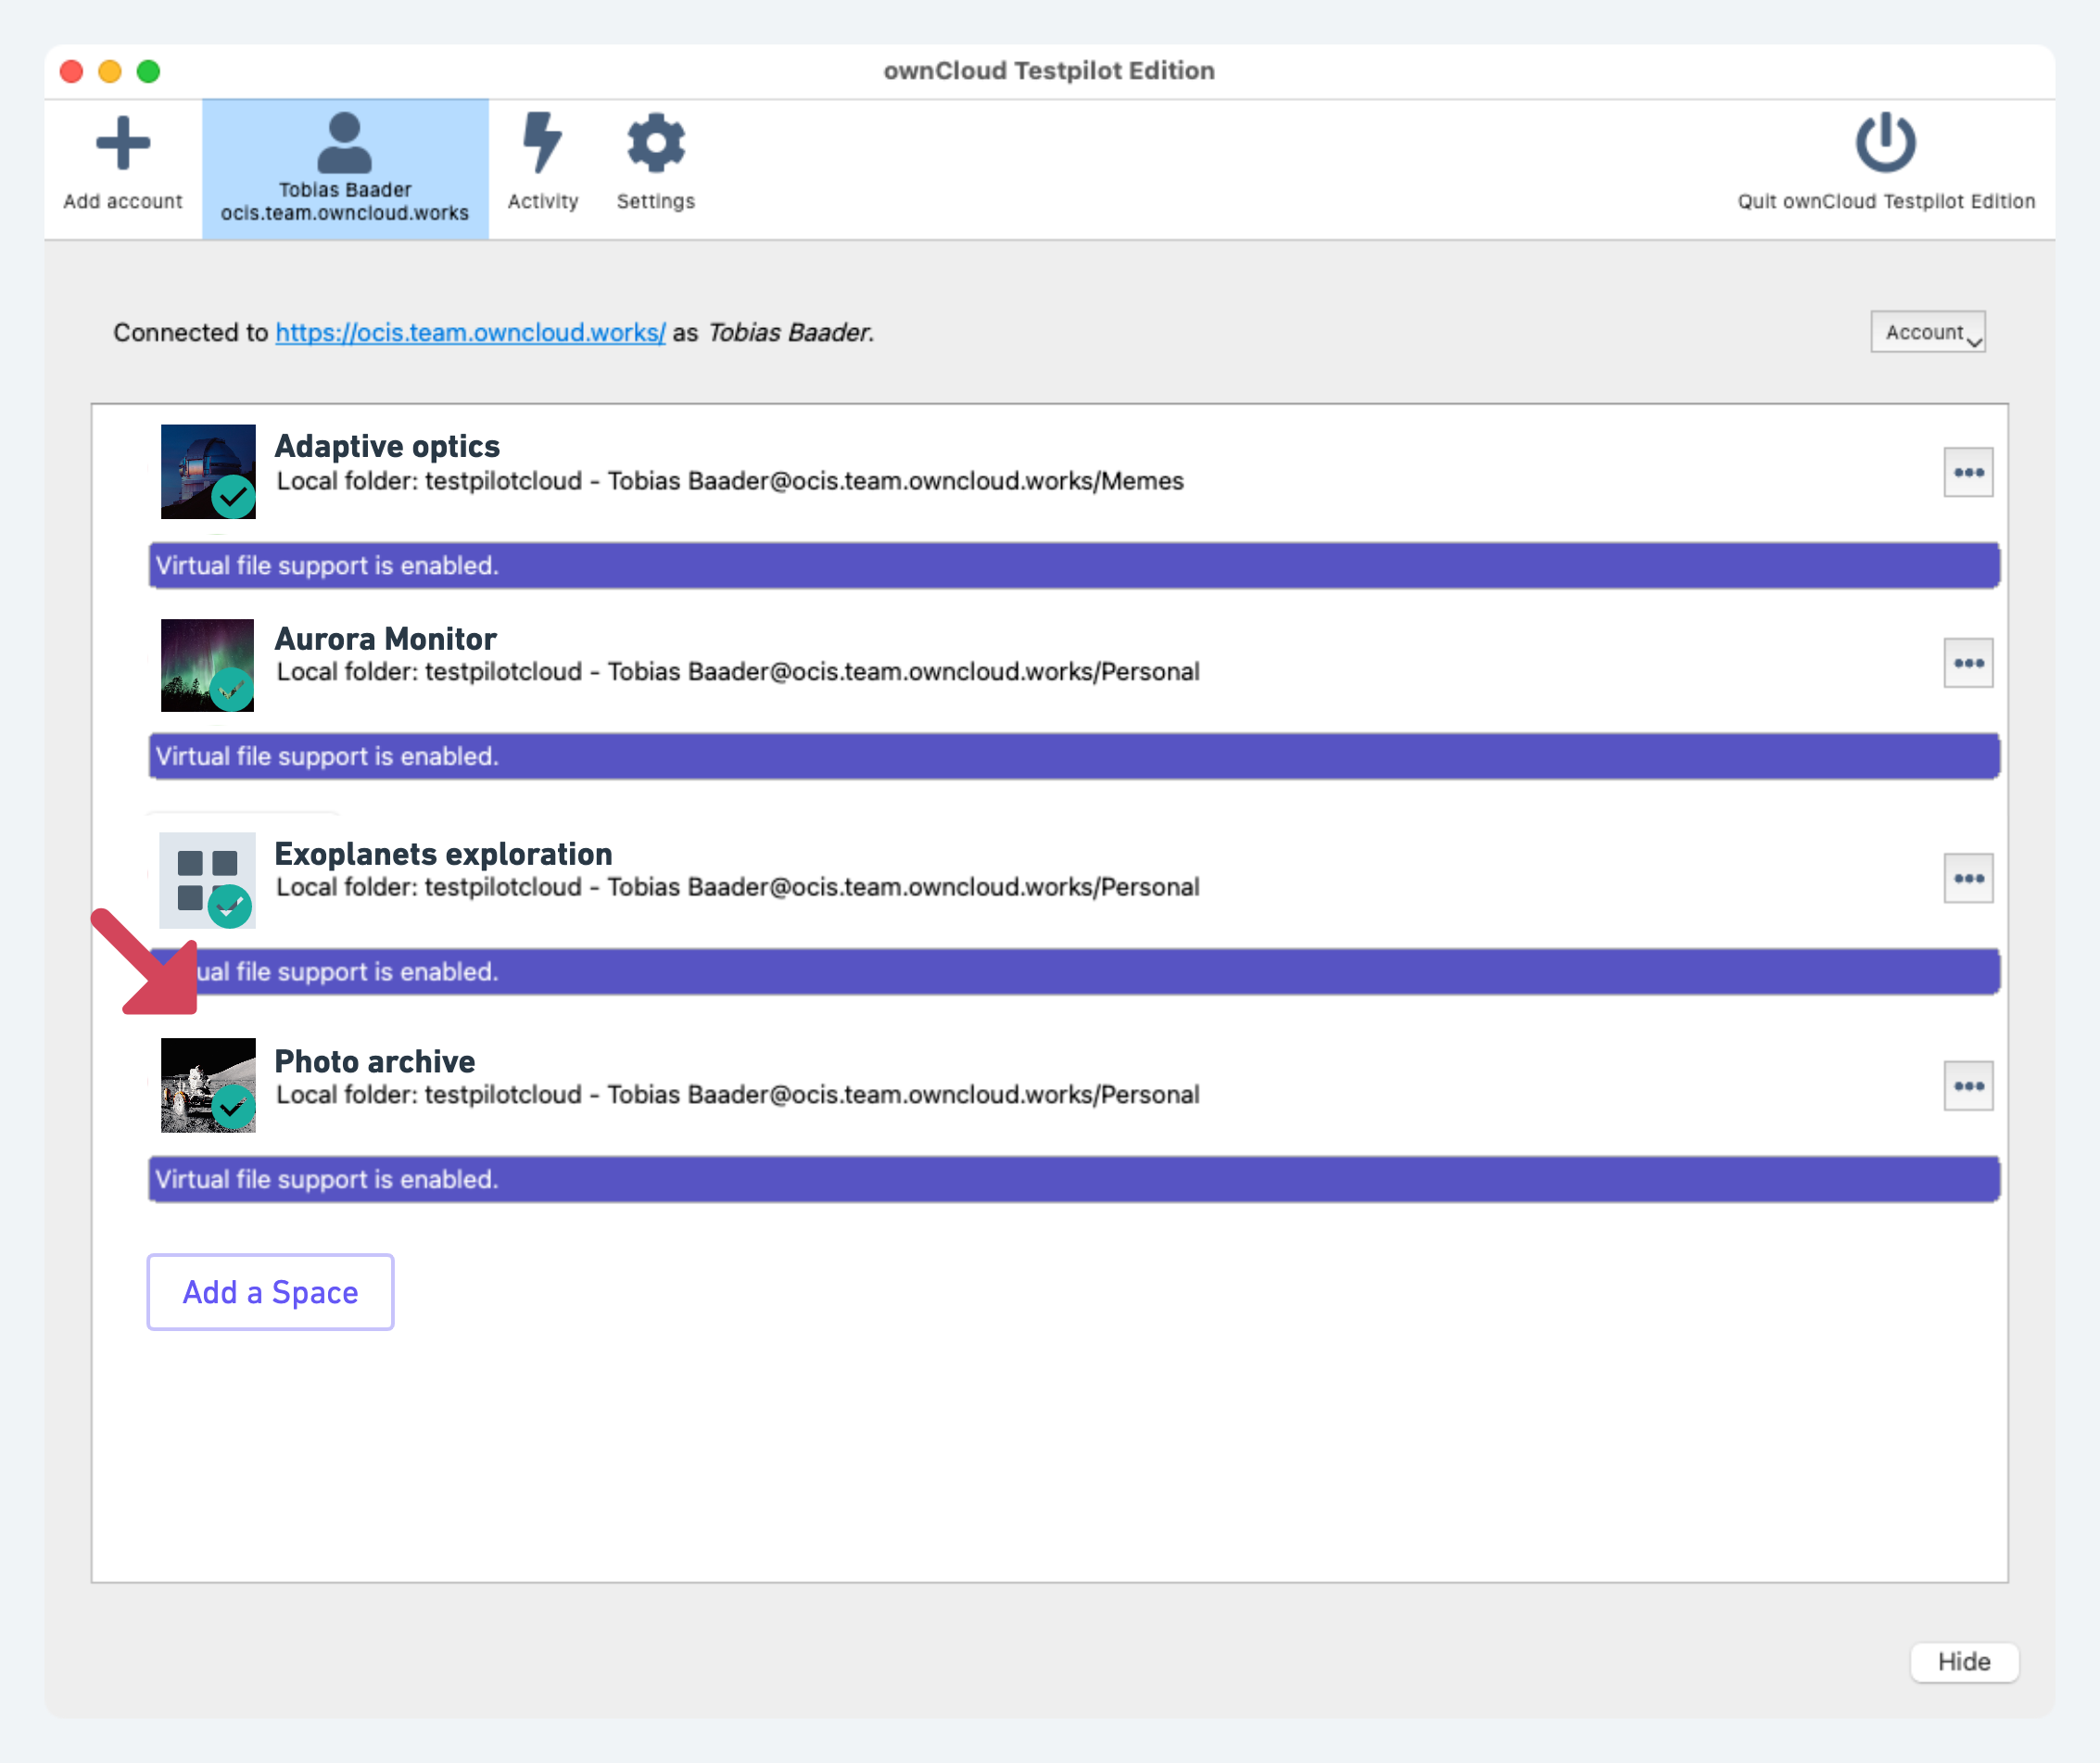
Task: Open the three-dot menu for Photo archive
Action: pos(1968,1086)
